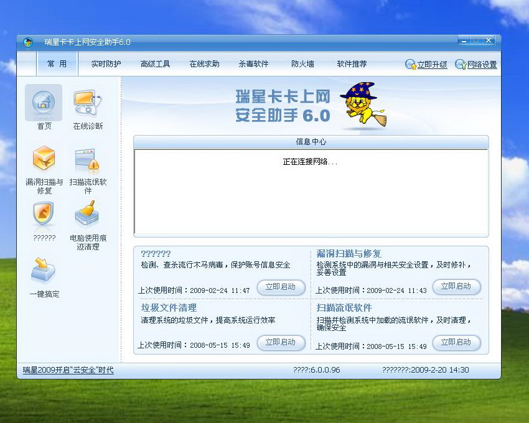This screenshot has width=529, height=423.
Task: Open the shield icon labeled ??????
Action: pos(44,214)
